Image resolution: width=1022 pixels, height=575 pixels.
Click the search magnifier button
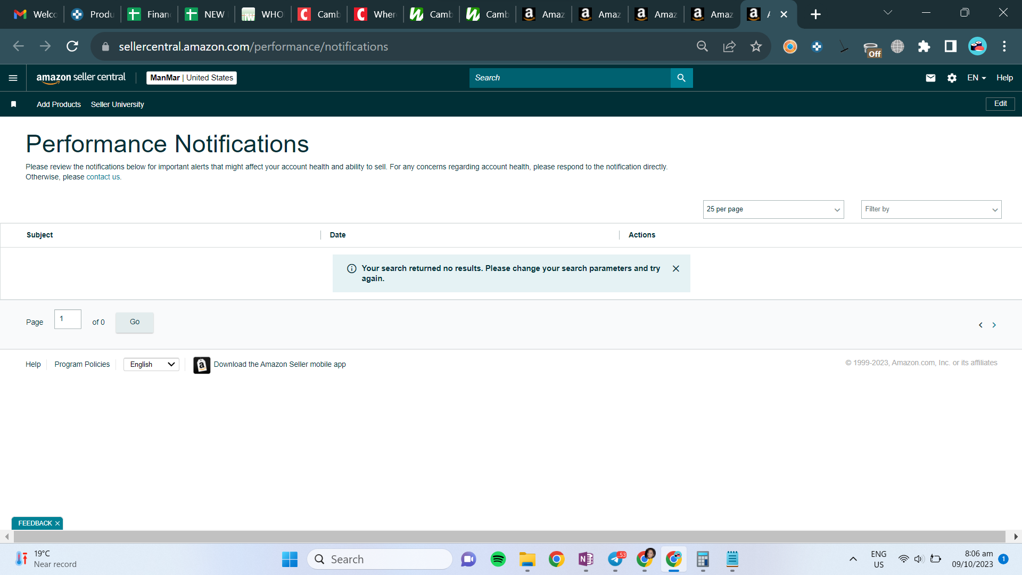[681, 78]
